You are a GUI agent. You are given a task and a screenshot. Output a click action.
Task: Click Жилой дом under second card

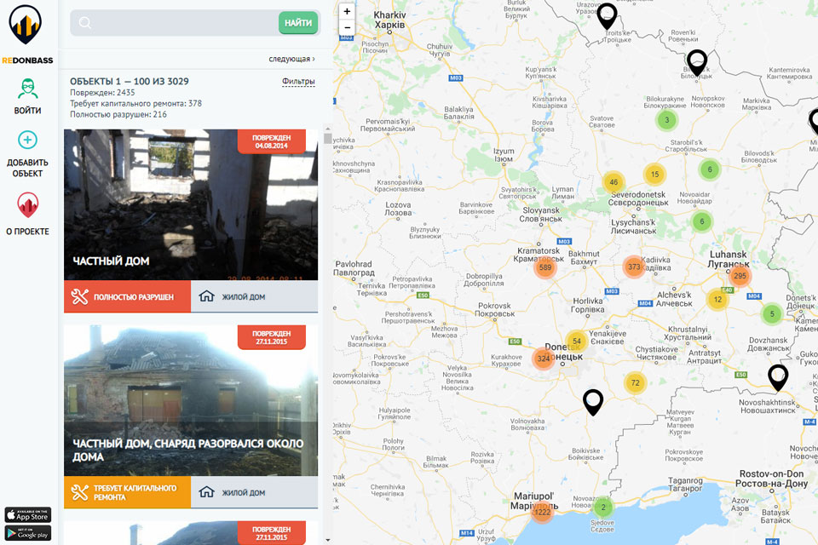254,492
